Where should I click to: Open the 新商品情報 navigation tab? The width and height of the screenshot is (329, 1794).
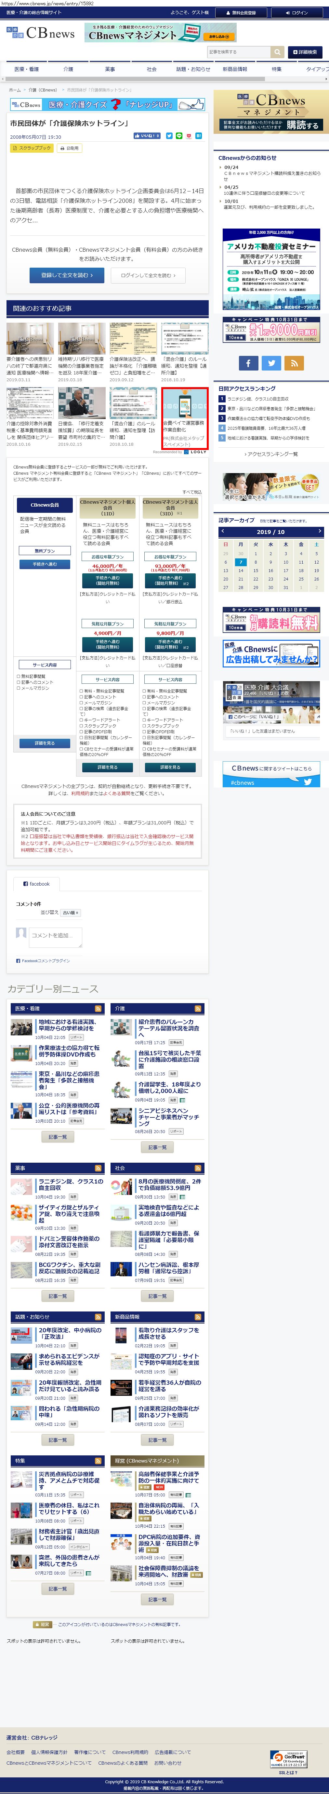pyautogui.click(x=235, y=70)
